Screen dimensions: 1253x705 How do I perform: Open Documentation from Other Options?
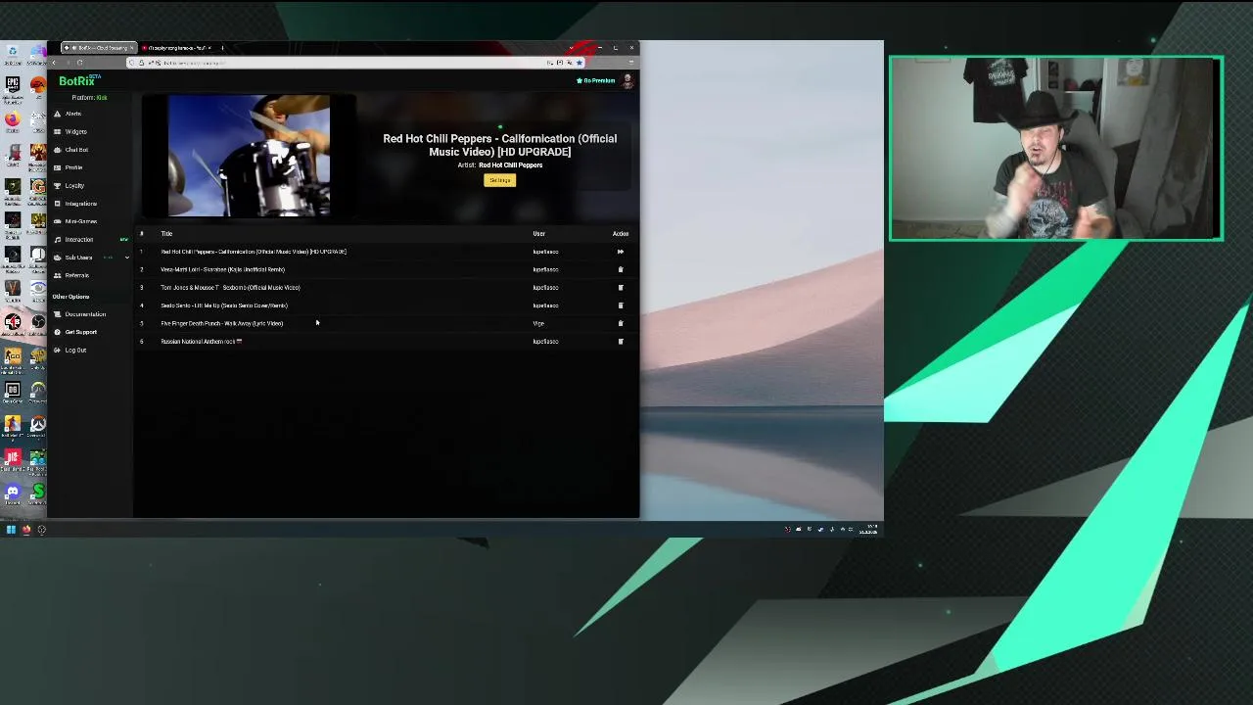pos(80,314)
